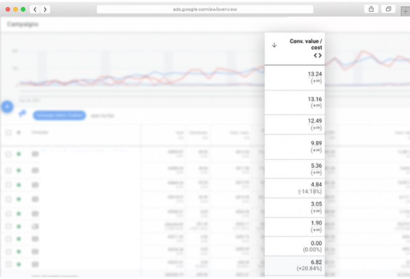
Task: Open the Safari share icon
Action: 371,9
